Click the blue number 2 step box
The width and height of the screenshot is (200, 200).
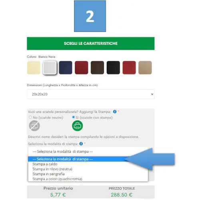click(x=90, y=16)
